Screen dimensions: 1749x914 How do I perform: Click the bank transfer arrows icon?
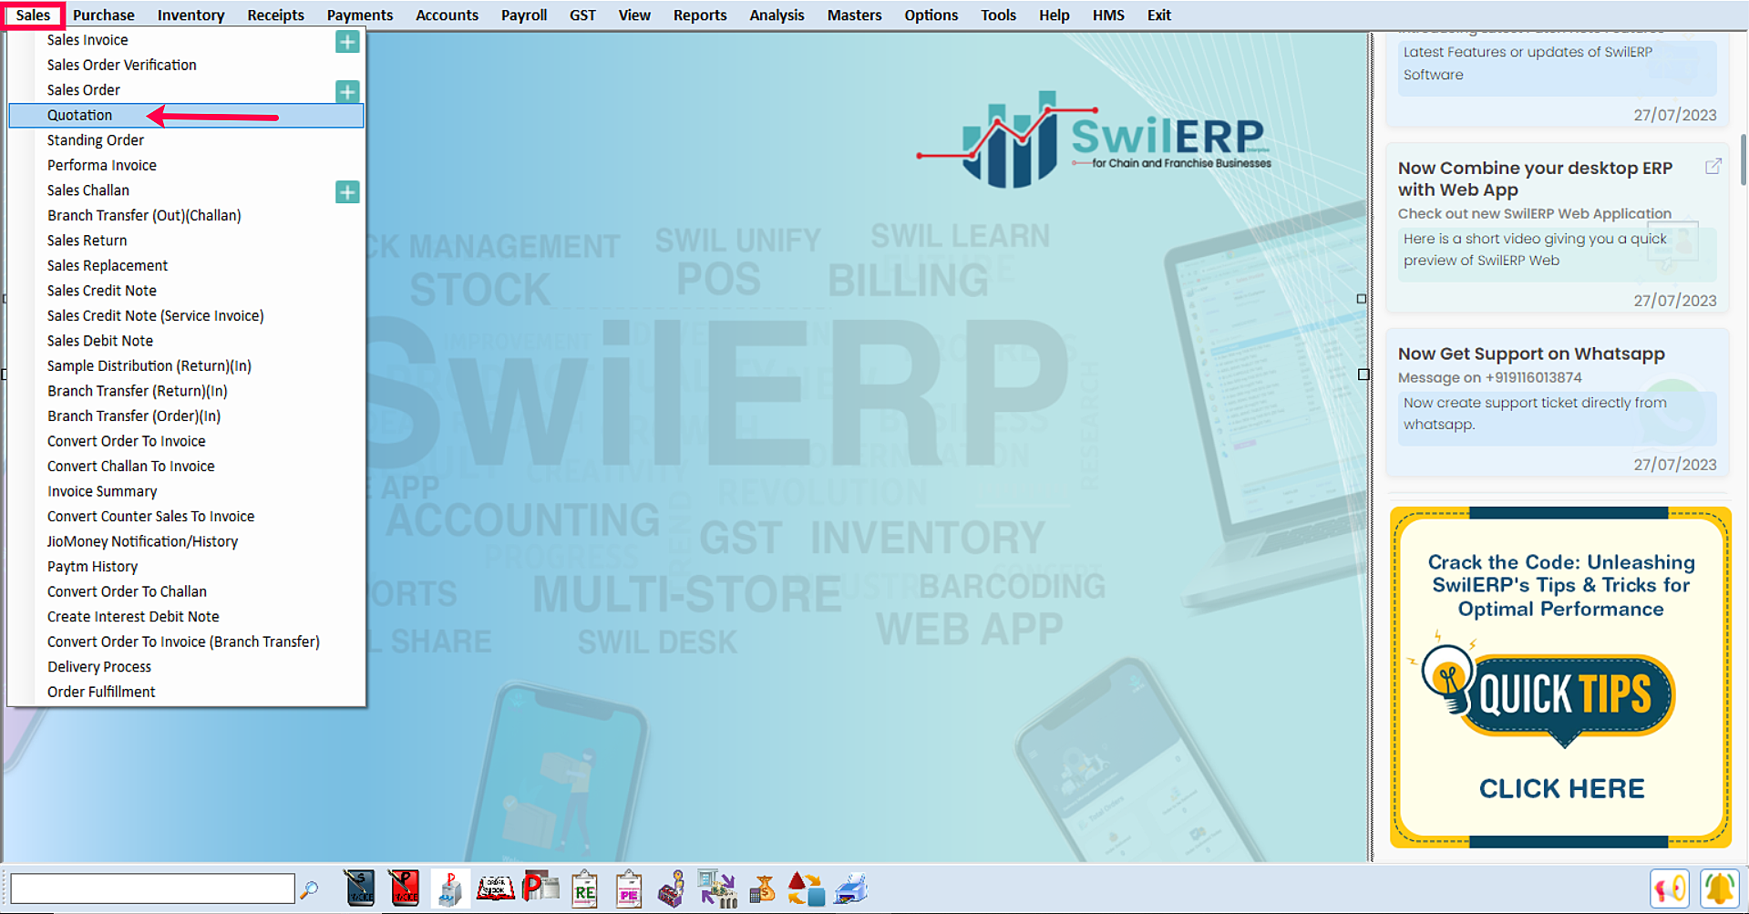[x=717, y=889]
